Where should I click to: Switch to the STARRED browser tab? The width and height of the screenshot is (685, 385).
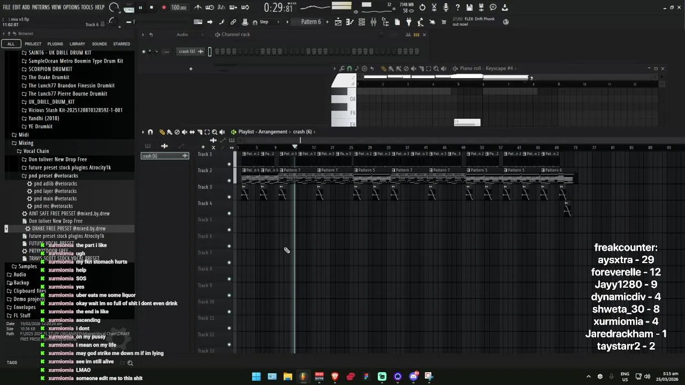[x=121, y=44]
